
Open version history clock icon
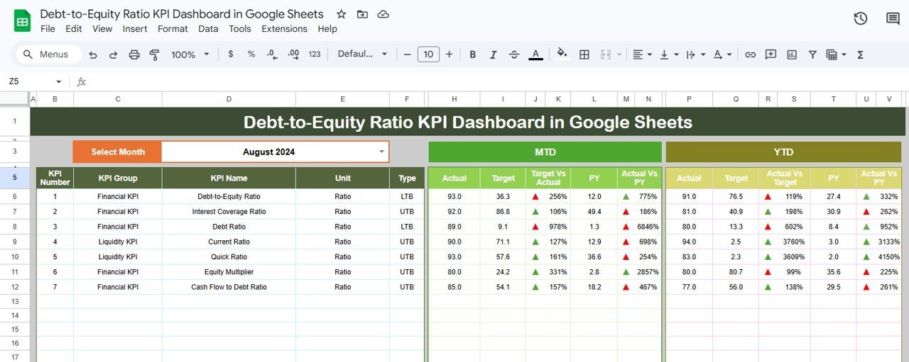[860, 18]
